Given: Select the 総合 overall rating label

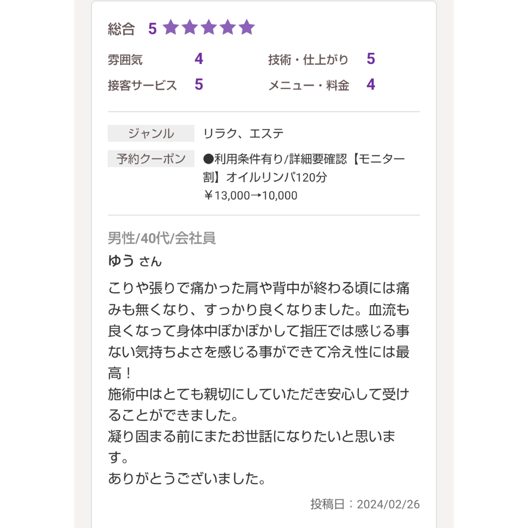Looking at the screenshot, I should pos(121,29).
